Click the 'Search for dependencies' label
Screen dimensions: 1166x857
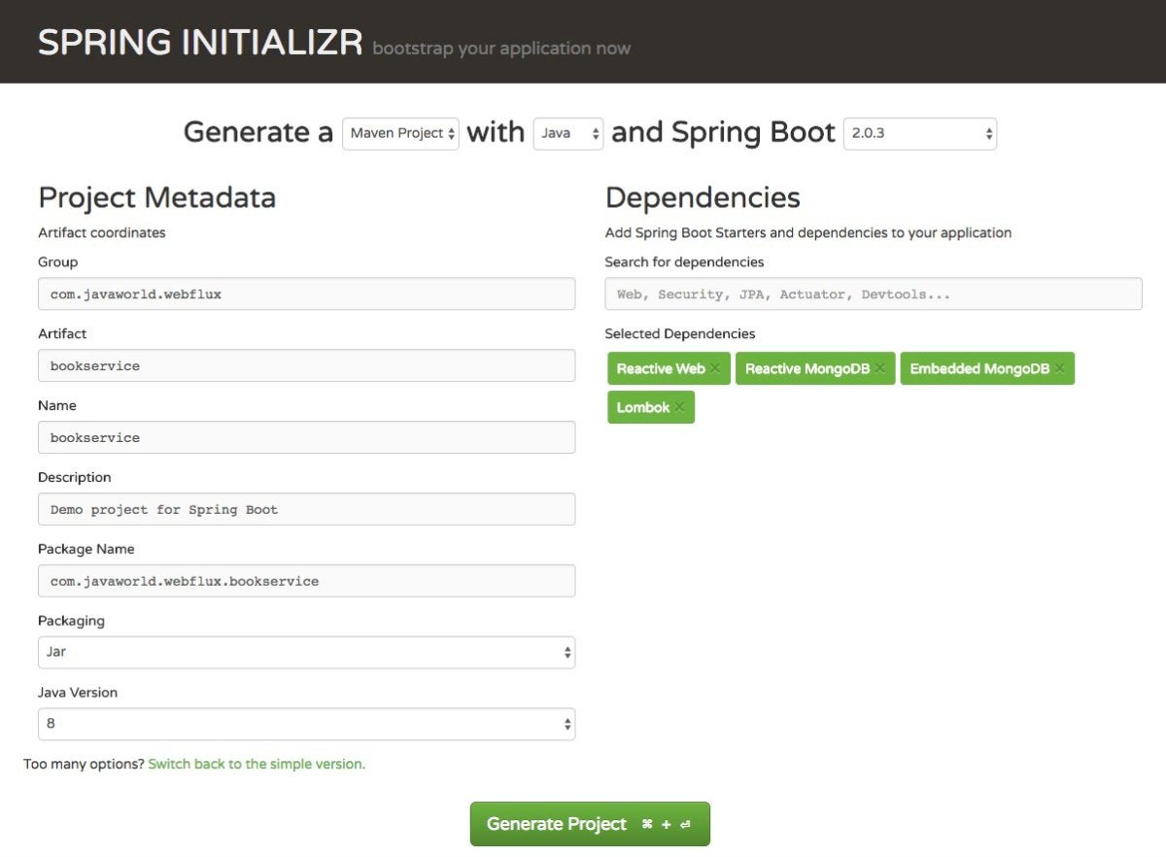tap(684, 261)
